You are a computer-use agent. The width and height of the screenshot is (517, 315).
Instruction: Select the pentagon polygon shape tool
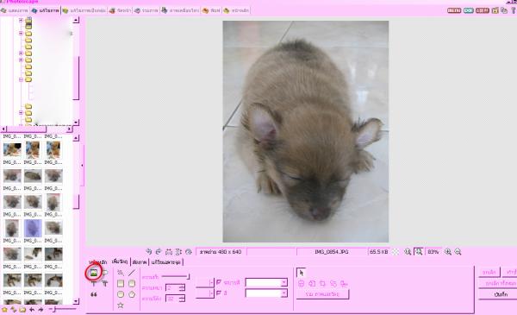[132, 294]
